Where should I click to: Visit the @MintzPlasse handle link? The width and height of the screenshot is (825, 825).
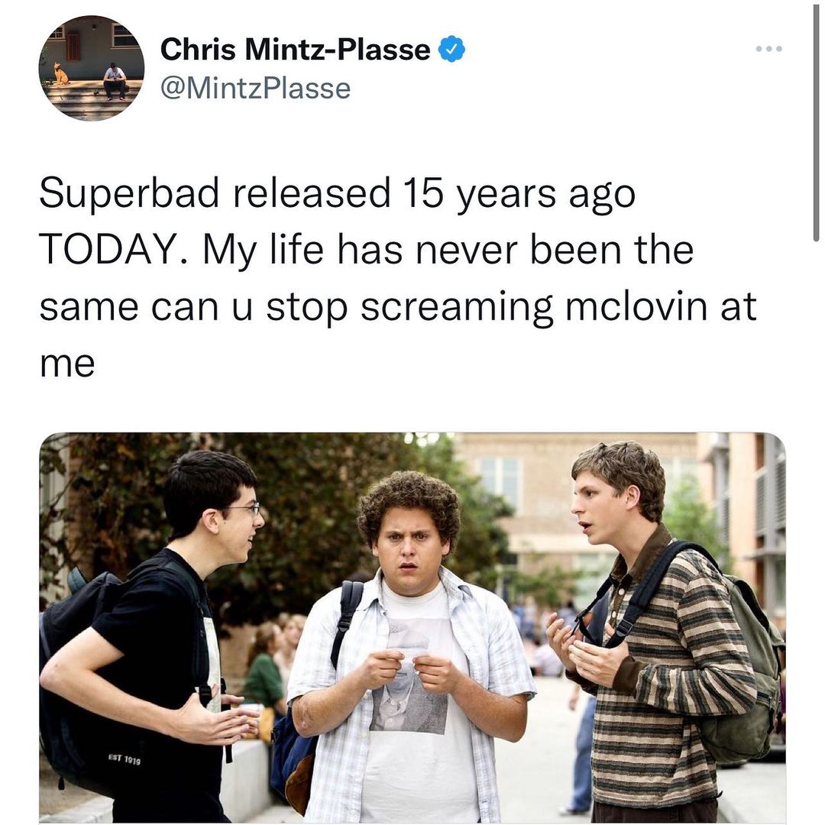click(255, 89)
